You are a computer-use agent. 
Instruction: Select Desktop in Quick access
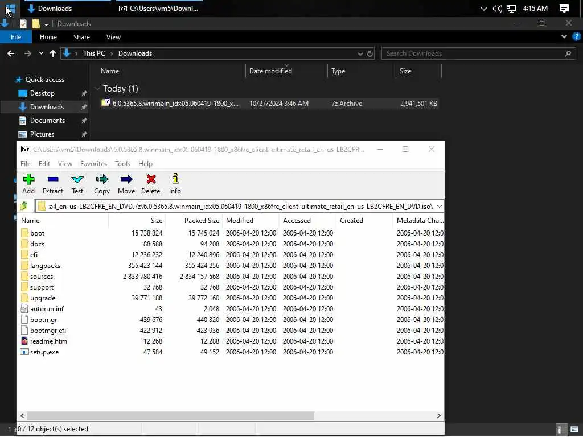coord(42,93)
